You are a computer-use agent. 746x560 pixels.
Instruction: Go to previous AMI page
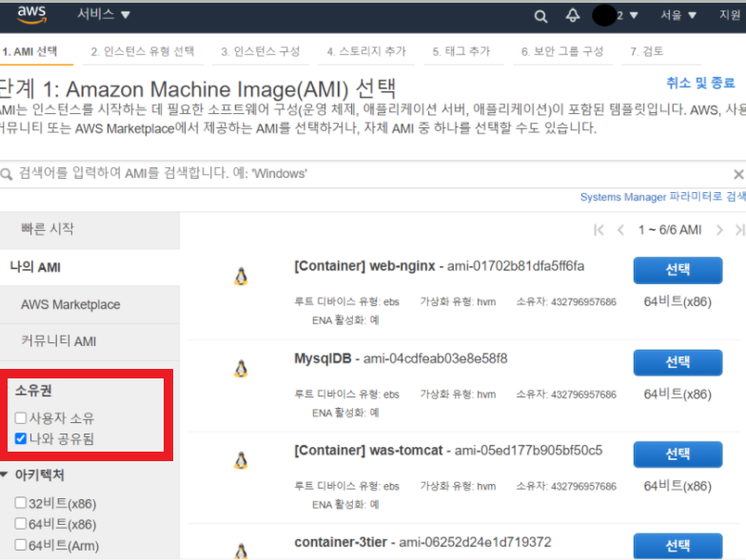[x=620, y=230]
